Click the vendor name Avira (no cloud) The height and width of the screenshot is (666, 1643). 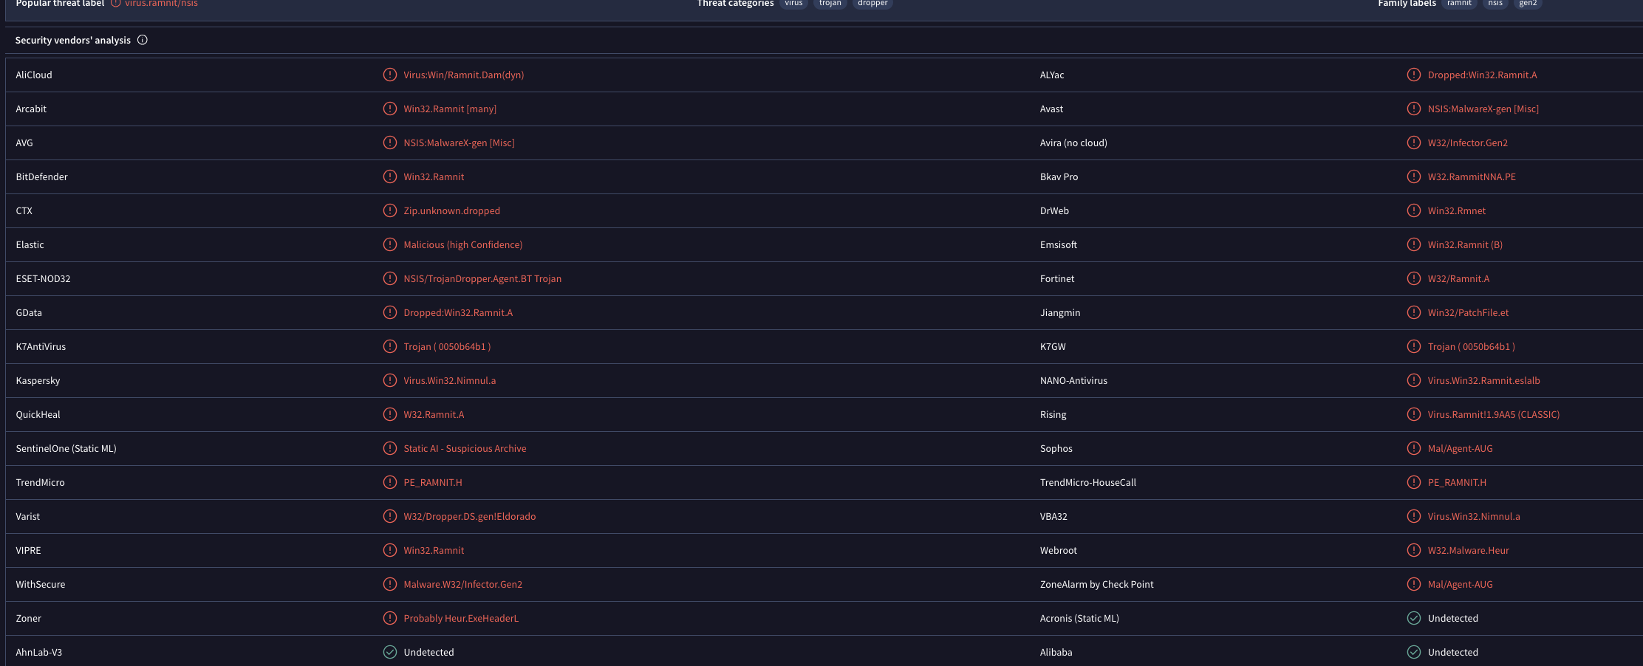[x=1073, y=143]
